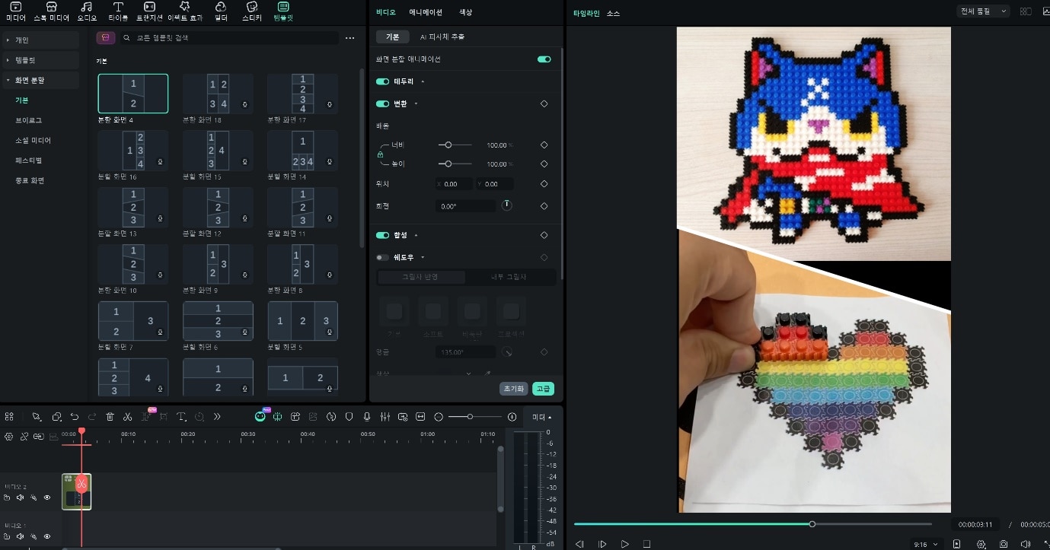Click the undo arrow in timeline toolbar

click(x=75, y=417)
